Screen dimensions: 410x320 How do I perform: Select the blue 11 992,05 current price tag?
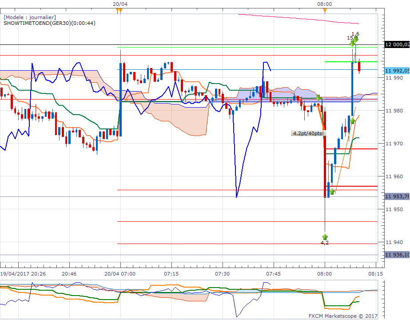[x=397, y=70]
